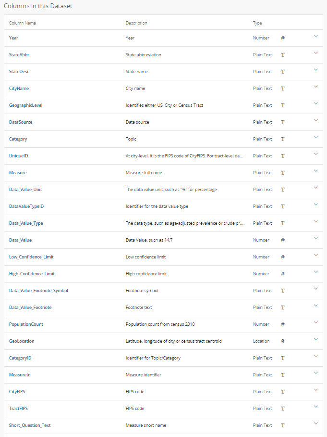Click the Column Name header

(23, 23)
